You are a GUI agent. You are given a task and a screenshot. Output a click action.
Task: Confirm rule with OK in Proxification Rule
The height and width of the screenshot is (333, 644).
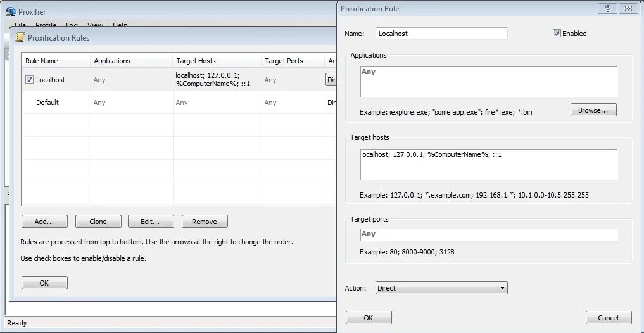click(369, 317)
